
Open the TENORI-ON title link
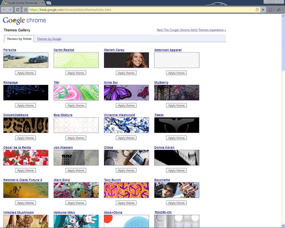pos(163,212)
